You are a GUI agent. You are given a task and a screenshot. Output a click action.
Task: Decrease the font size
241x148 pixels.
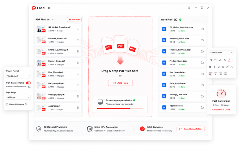pyautogui.click(x=225, y=60)
